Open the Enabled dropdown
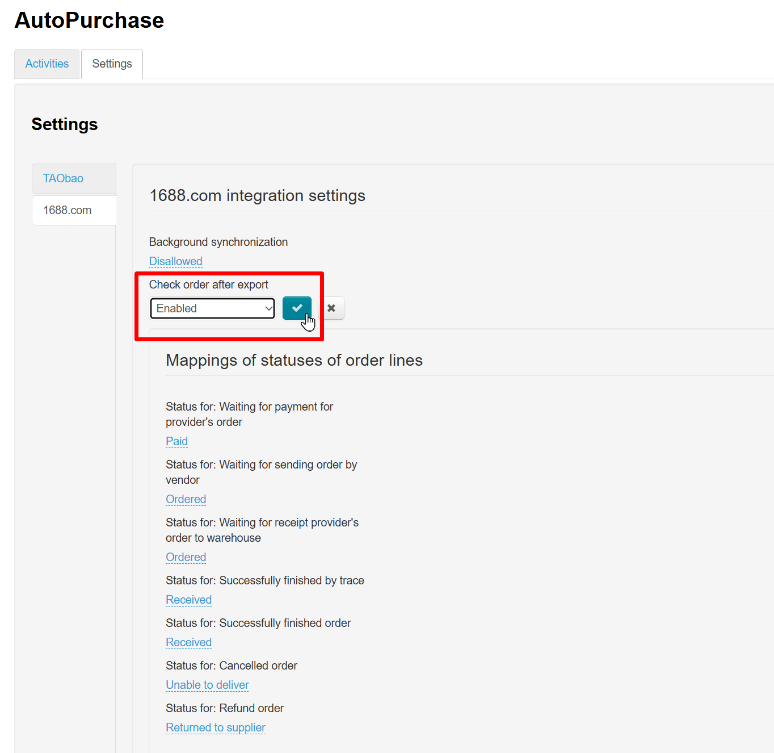This screenshot has width=774, height=753. pyautogui.click(x=212, y=308)
